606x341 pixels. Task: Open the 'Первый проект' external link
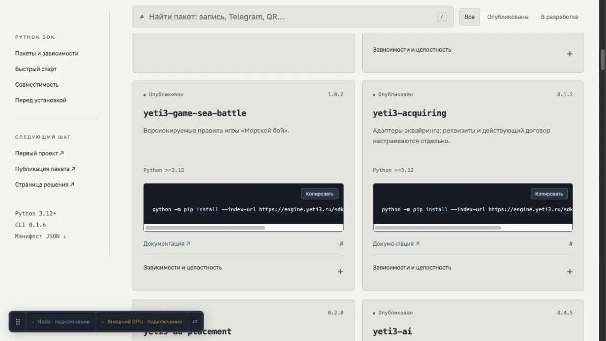click(39, 153)
